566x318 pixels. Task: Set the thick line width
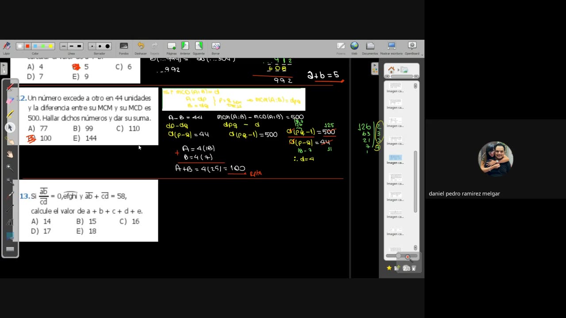(79, 46)
